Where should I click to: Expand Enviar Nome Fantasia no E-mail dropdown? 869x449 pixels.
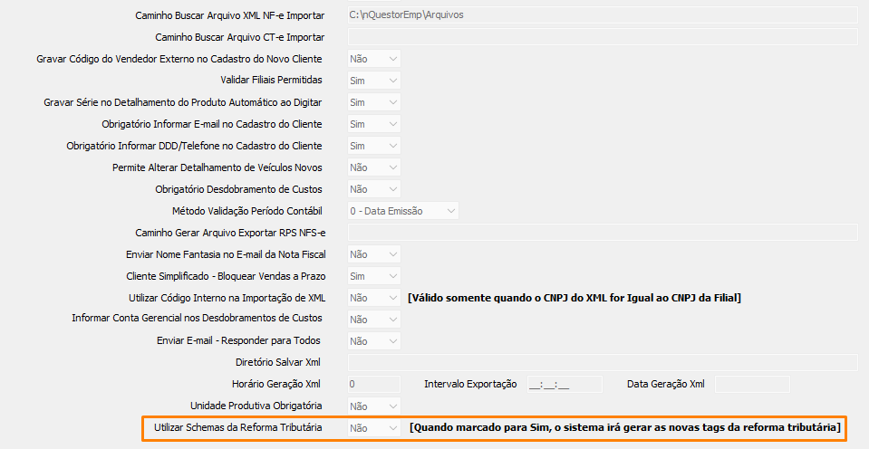coord(374,254)
